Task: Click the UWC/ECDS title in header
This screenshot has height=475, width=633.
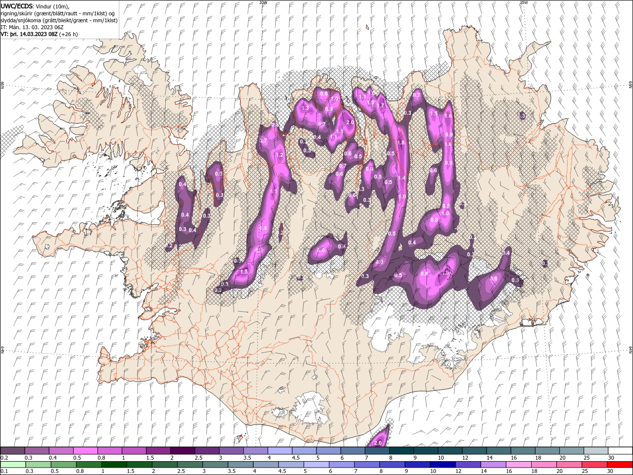Action: (x=17, y=6)
